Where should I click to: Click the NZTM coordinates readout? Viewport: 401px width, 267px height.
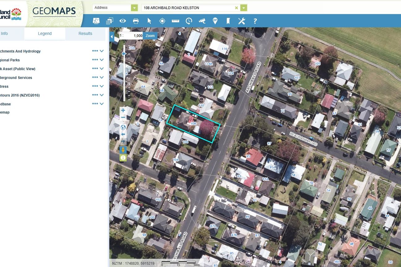click(x=133, y=263)
